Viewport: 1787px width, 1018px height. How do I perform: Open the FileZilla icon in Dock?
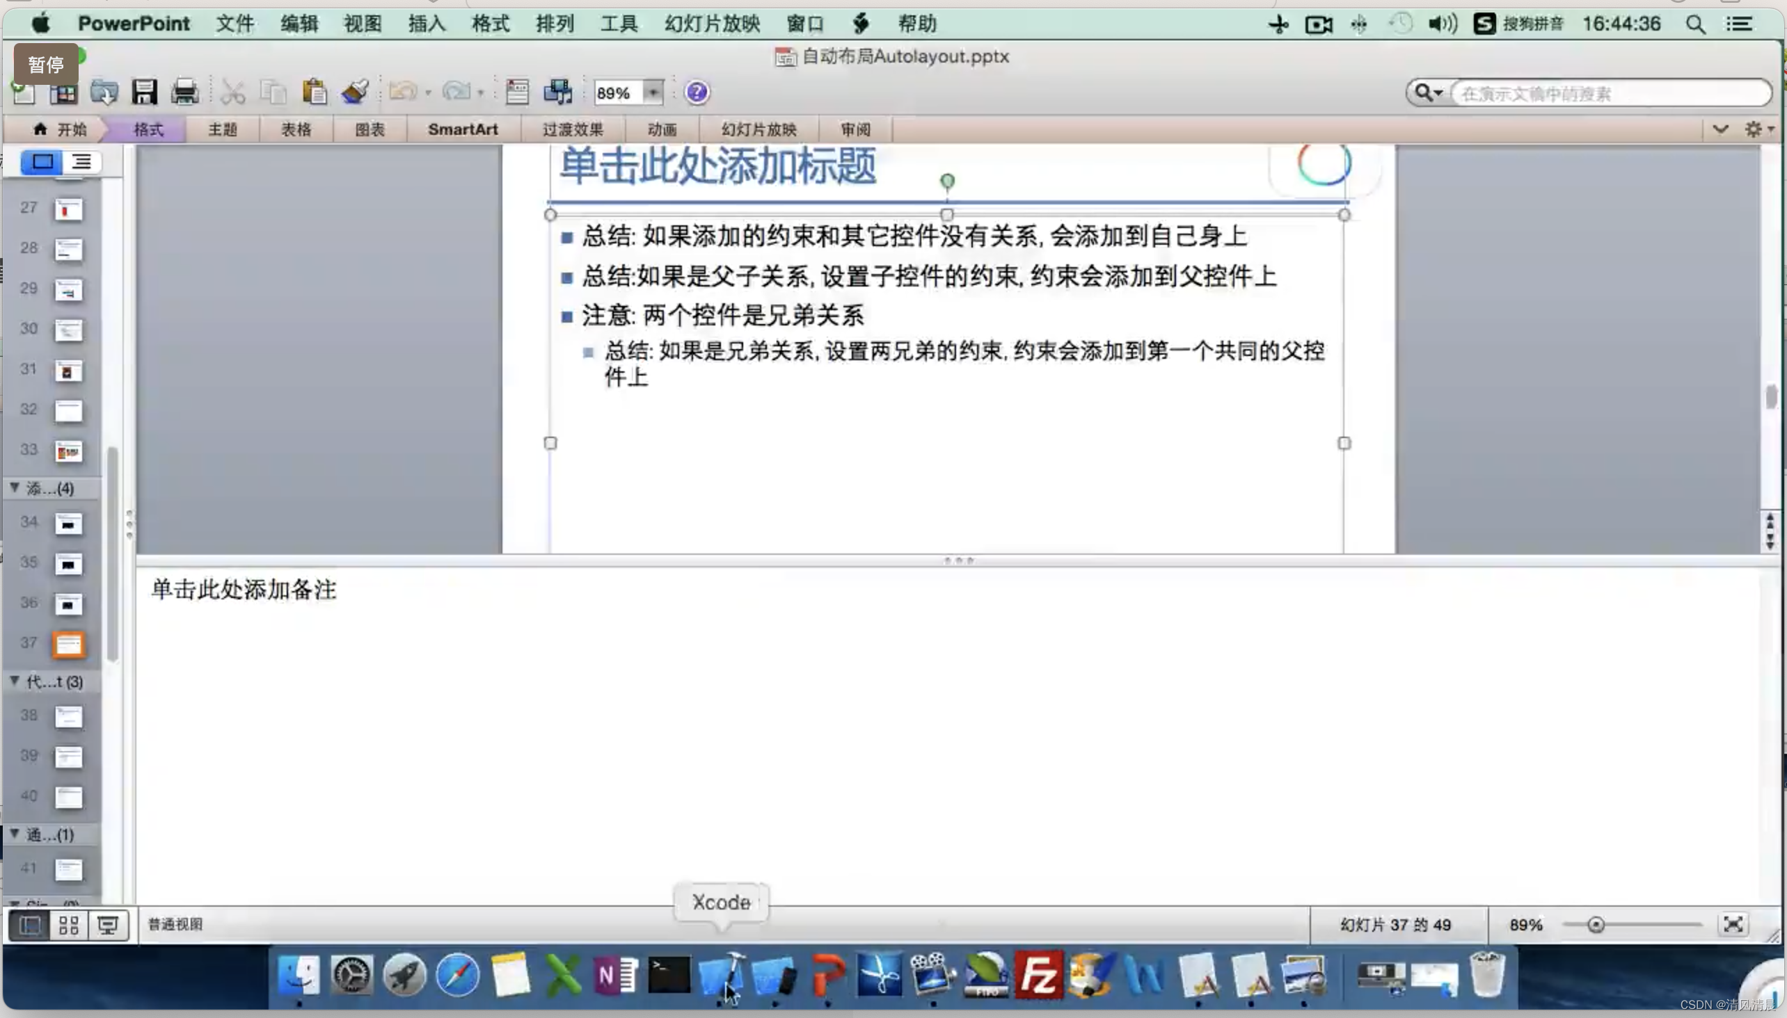(x=1038, y=975)
